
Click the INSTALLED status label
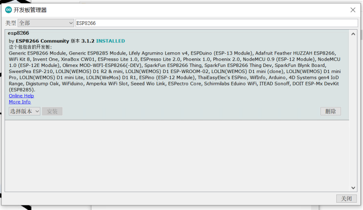tap(111, 41)
